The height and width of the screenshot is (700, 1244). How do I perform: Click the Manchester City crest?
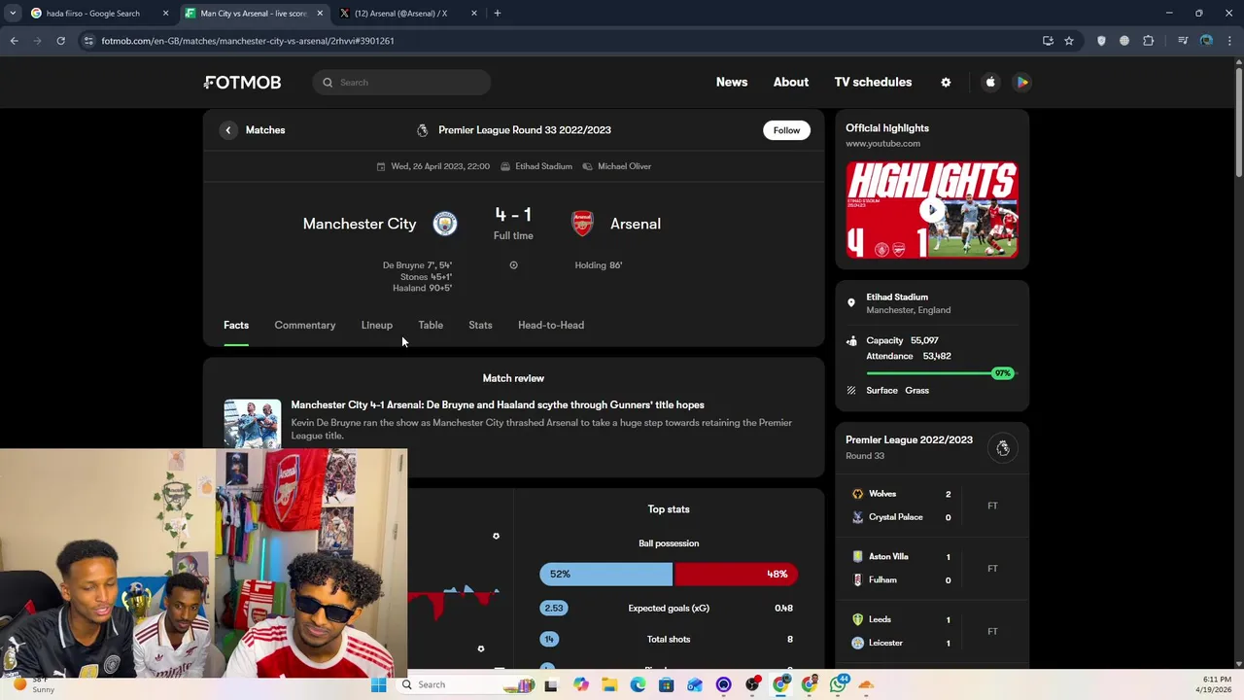[445, 224]
